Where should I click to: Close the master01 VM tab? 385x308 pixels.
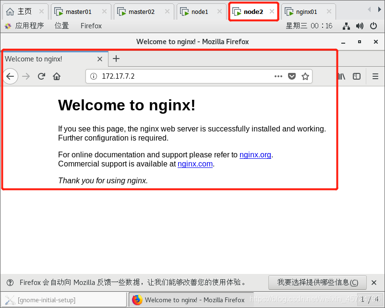[104, 12]
